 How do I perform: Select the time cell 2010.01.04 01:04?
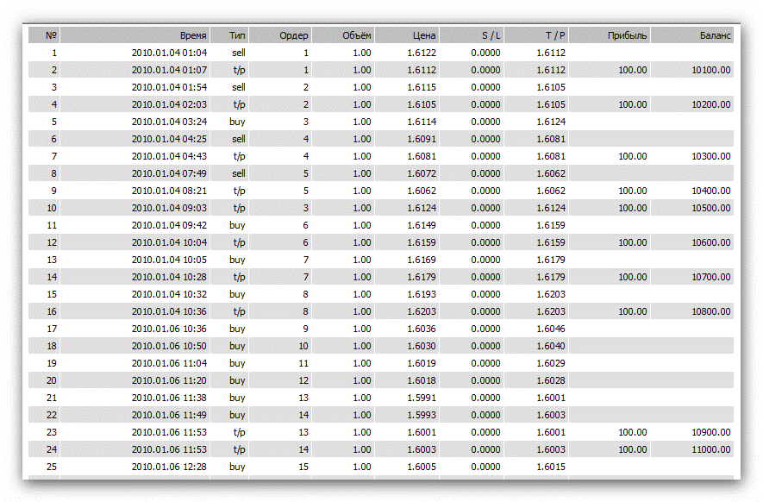click(x=169, y=53)
